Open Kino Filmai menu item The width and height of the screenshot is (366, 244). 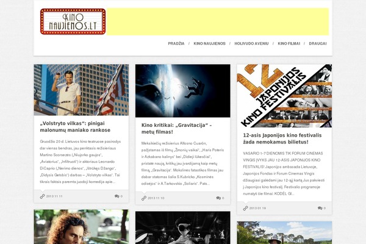[289, 44]
